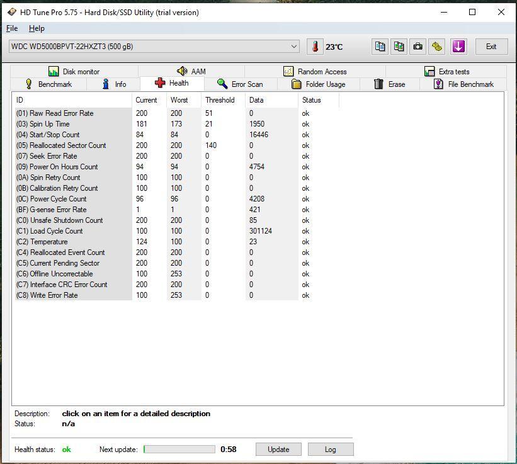Click the thermometer temperature icon

point(315,47)
